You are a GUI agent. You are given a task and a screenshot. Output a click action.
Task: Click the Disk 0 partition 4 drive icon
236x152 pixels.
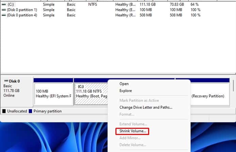[x=4, y=15]
